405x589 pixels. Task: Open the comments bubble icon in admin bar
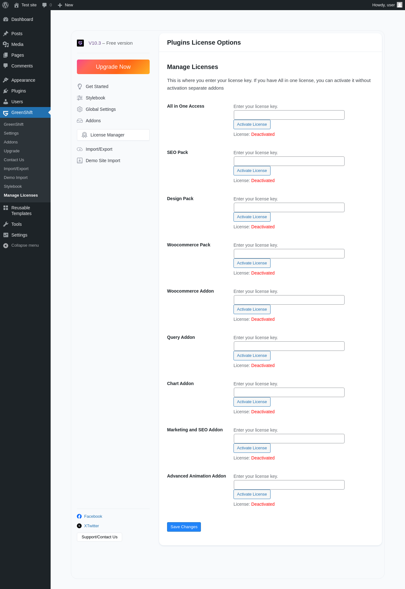point(44,5)
